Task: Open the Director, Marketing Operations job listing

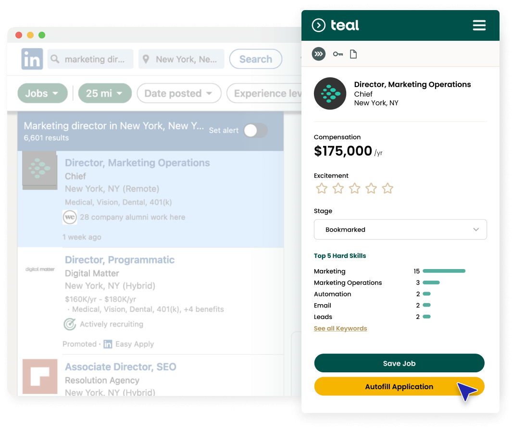Action: point(138,162)
